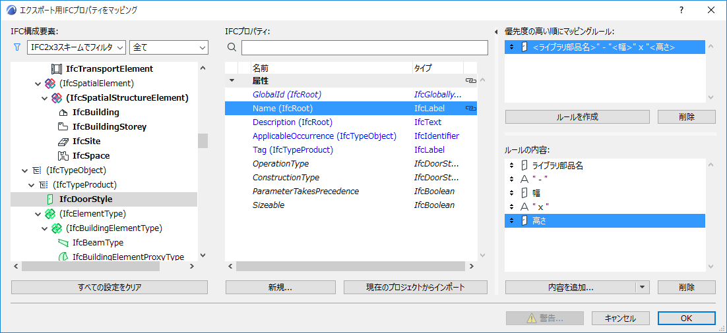
Task: Click the すべての設定をクリア button
Action: coord(110,287)
